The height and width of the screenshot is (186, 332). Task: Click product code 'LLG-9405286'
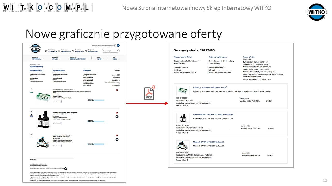pos(182,98)
